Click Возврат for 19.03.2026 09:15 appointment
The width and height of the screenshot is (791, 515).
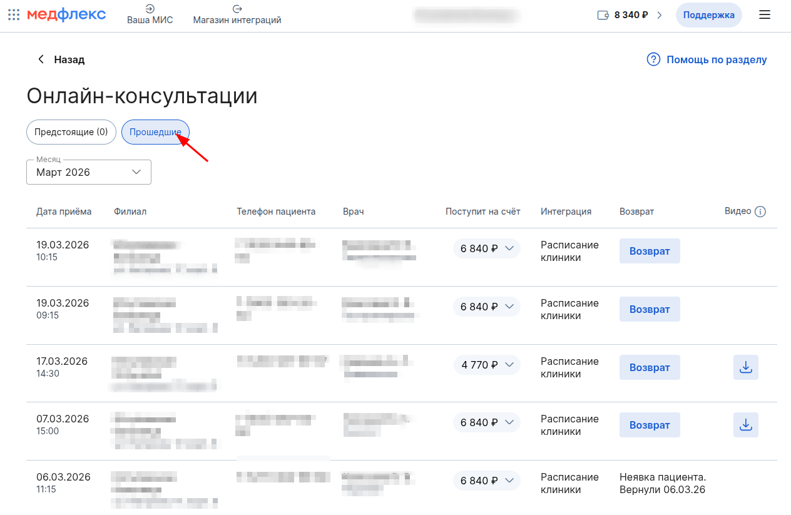650,309
